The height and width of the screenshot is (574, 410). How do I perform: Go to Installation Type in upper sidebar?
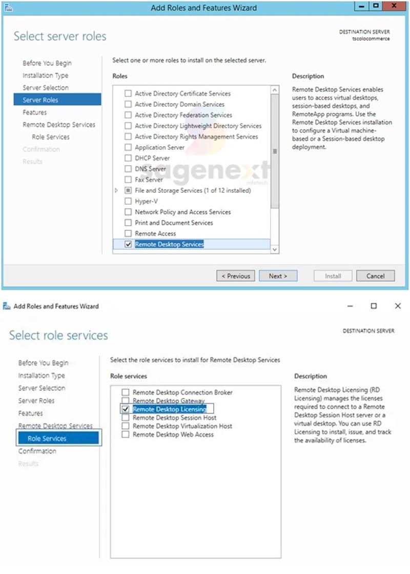point(45,75)
